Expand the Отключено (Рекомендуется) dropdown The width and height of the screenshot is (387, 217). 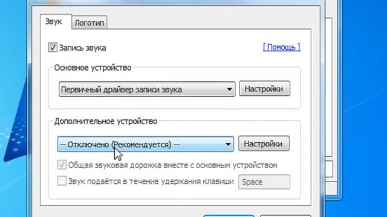(146, 144)
